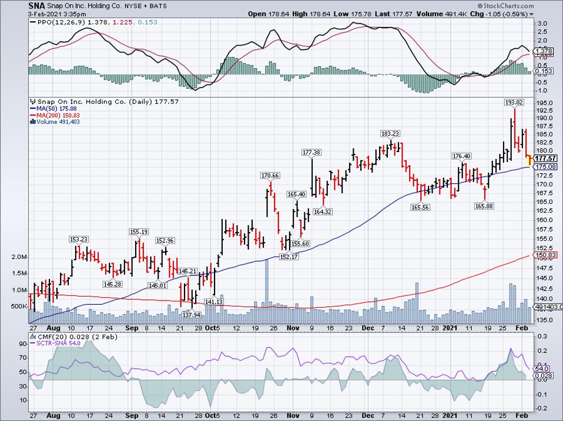The width and height of the screenshot is (563, 421).
Task: Click the 152.96 price label
Action: coord(165,241)
